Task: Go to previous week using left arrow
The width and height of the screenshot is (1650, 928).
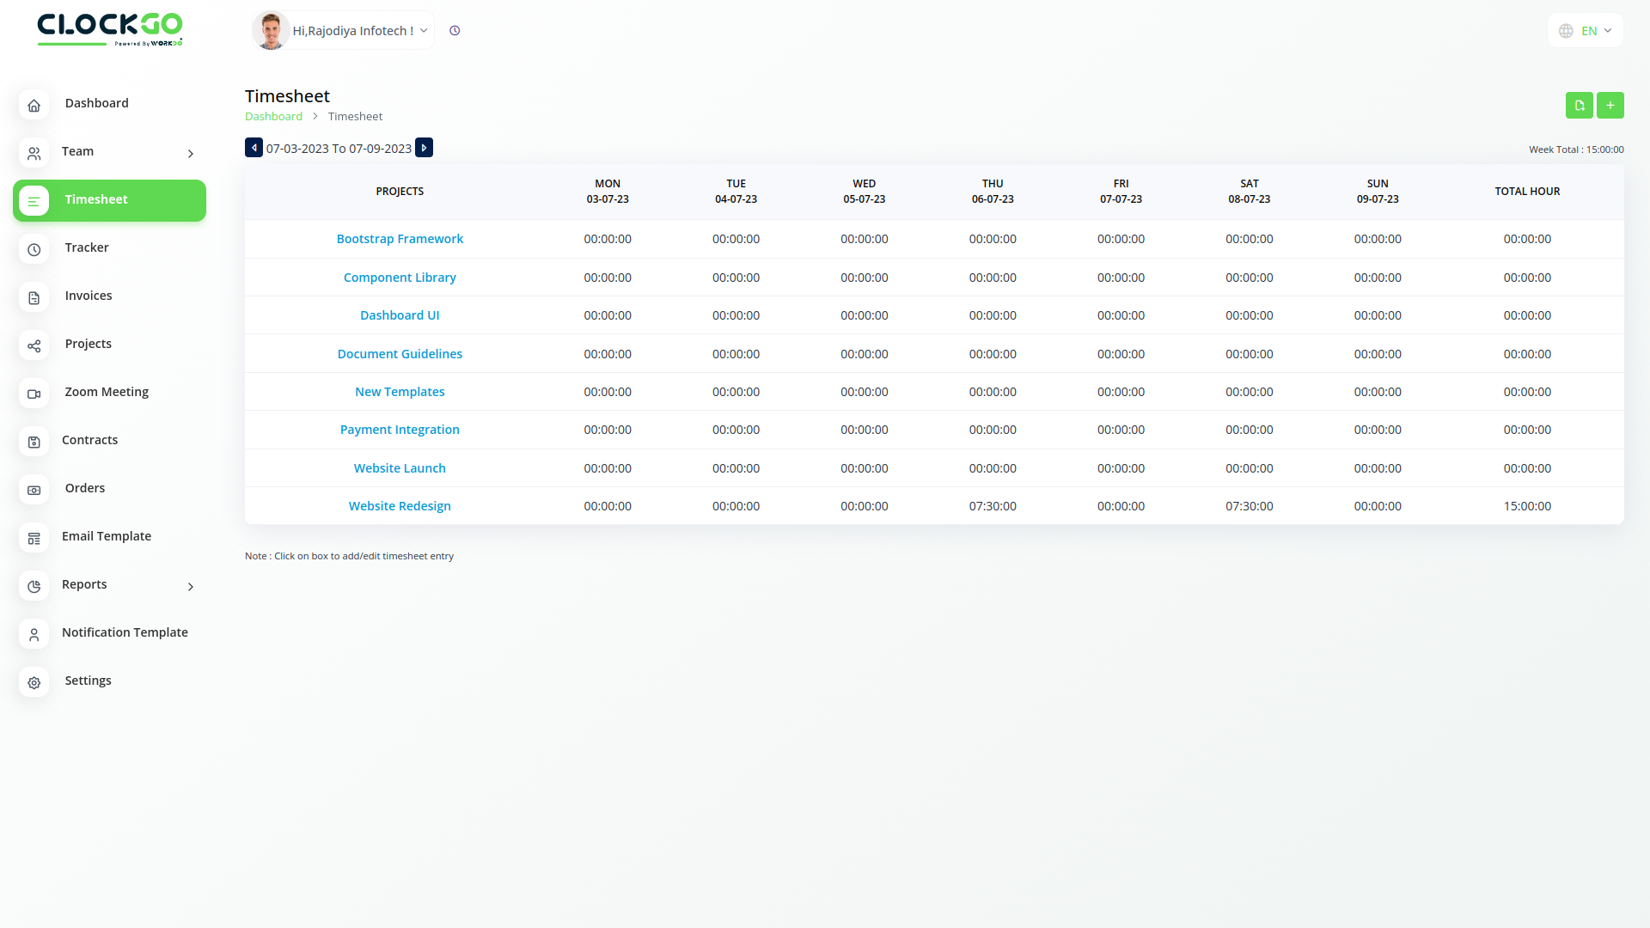Action: click(254, 148)
